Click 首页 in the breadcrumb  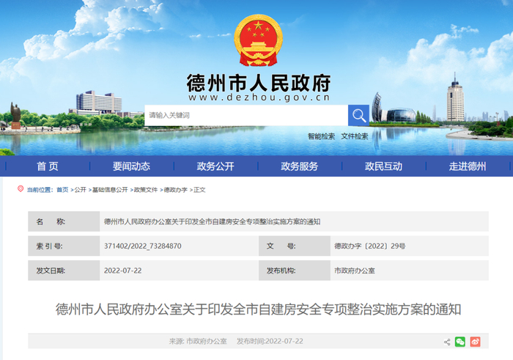62,190
